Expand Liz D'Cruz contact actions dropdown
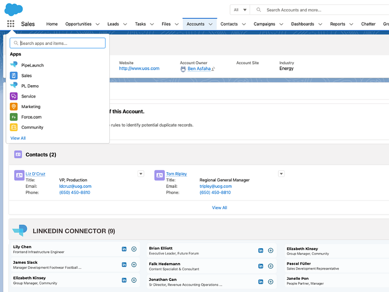The width and height of the screenshot is (389, 292). [141, 174]
